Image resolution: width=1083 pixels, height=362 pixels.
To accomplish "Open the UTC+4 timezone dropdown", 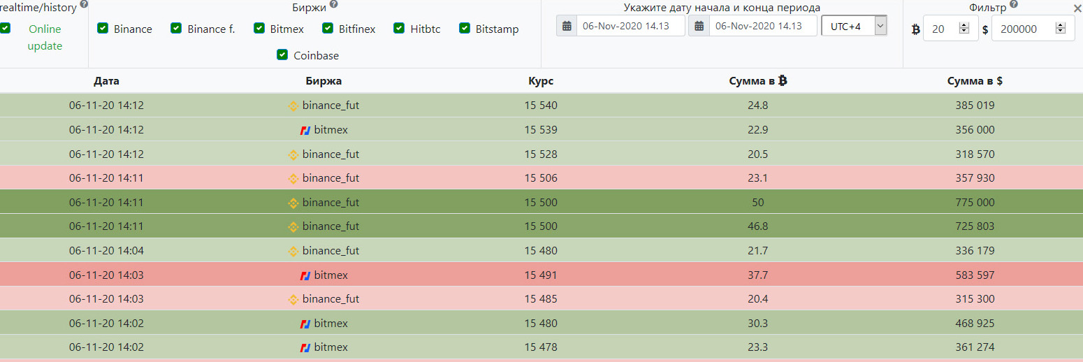I will click(855, 27).
